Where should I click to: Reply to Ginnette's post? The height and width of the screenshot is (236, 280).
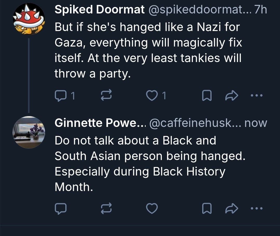[61, 208]
